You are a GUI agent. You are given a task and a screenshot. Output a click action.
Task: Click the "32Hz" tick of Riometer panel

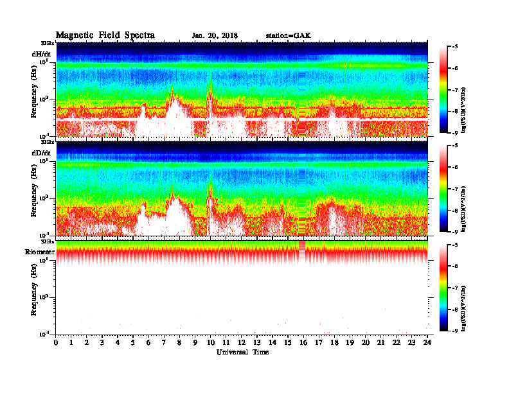(48, 241)
